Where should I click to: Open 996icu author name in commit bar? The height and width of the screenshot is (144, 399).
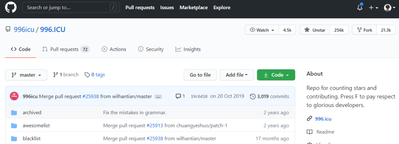(x=30, y=96)
